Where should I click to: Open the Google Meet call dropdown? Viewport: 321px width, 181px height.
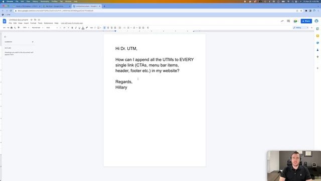(296, 21)
